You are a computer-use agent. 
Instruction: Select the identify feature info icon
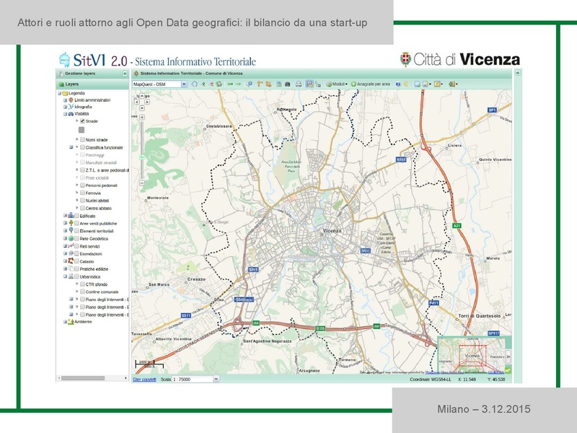point(249,83)
